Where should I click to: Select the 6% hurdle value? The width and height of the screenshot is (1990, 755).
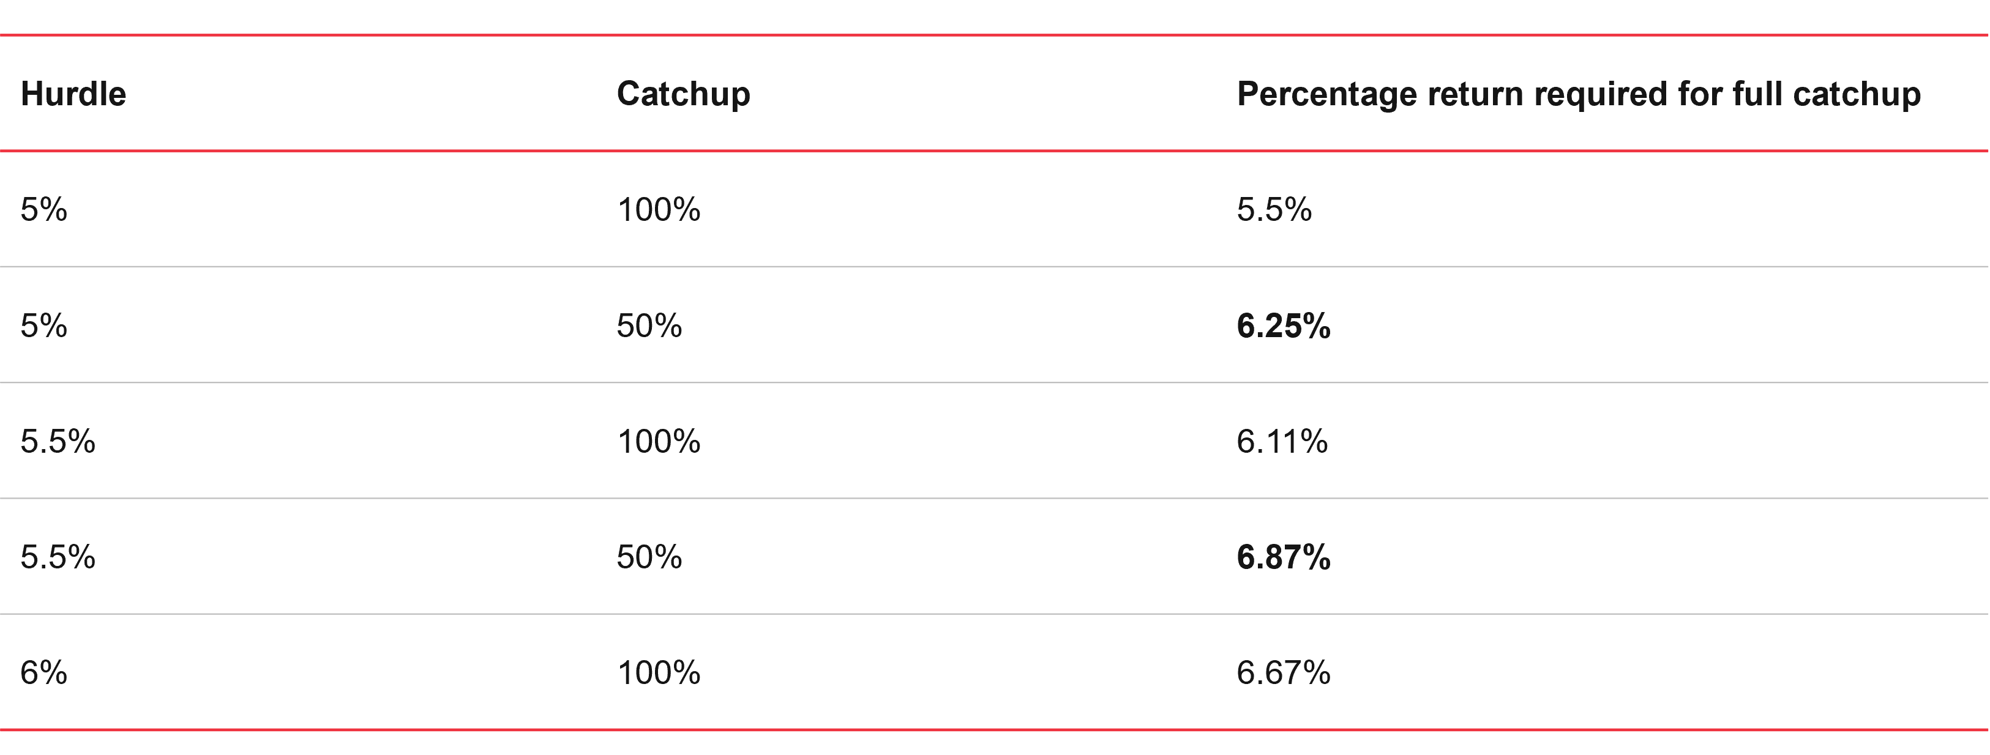pos(43,673)
